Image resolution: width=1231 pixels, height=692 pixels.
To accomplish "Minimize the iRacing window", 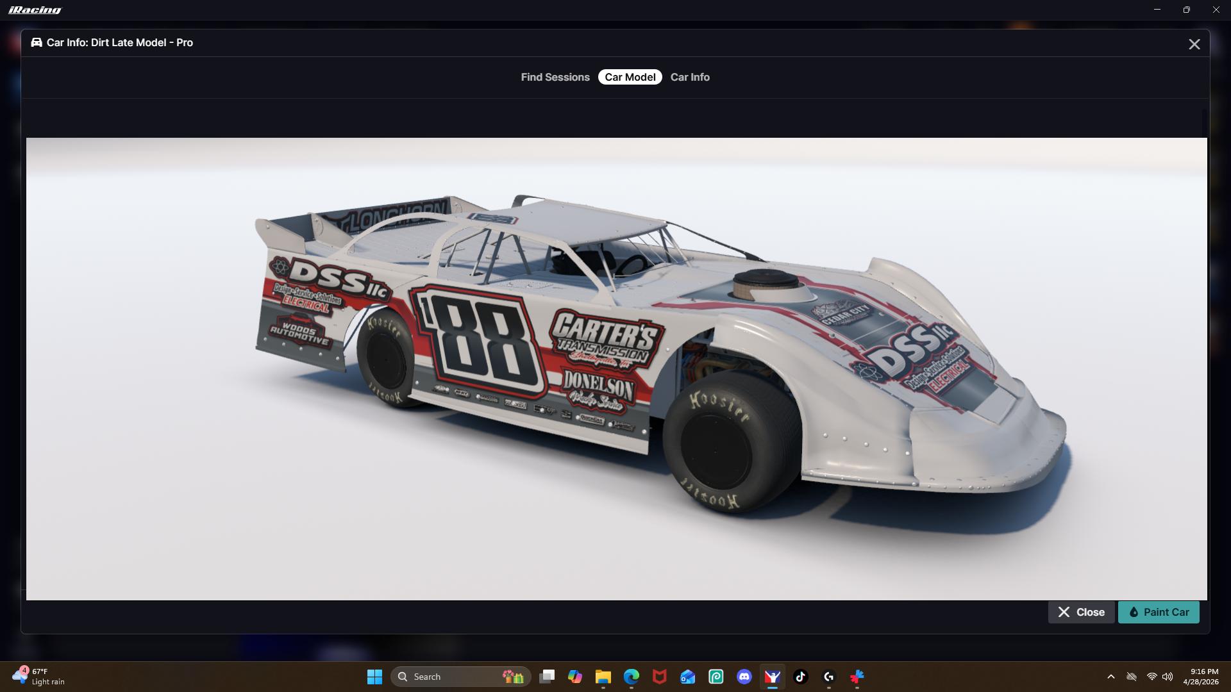I will (x=1157, y=10).
